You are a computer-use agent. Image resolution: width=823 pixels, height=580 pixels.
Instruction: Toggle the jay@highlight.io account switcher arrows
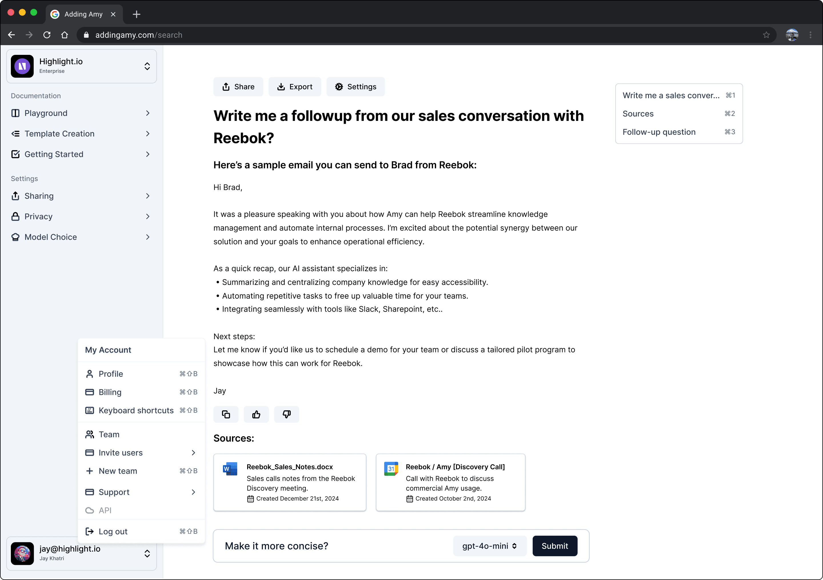tap(147, 553)
